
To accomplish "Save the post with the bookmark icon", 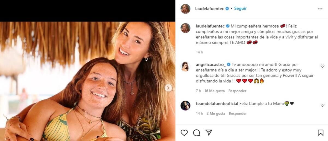I will point(321,133).
